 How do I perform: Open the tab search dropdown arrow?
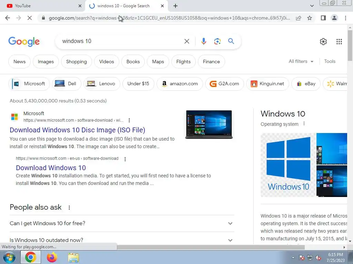tap(312, 6)
